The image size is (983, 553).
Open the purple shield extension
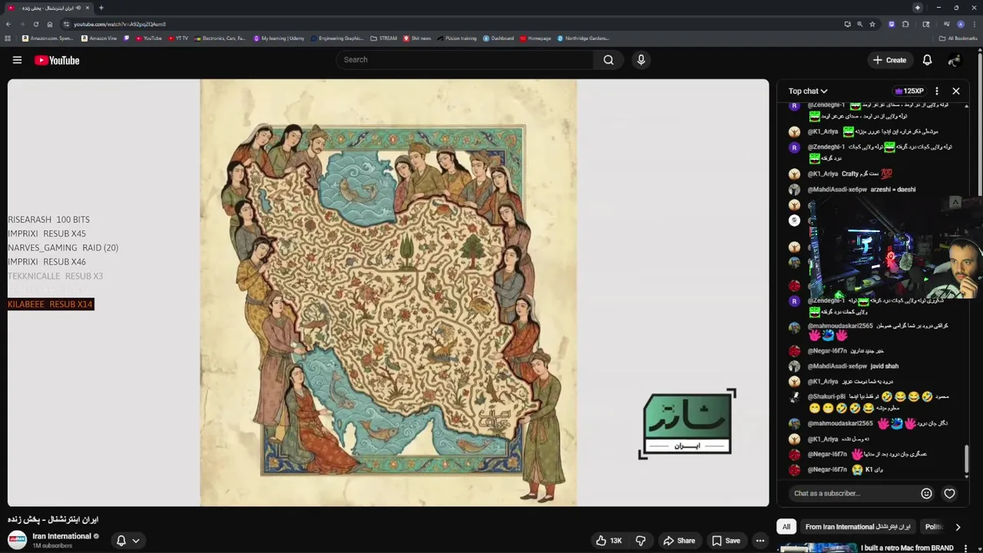pos(891,24)
